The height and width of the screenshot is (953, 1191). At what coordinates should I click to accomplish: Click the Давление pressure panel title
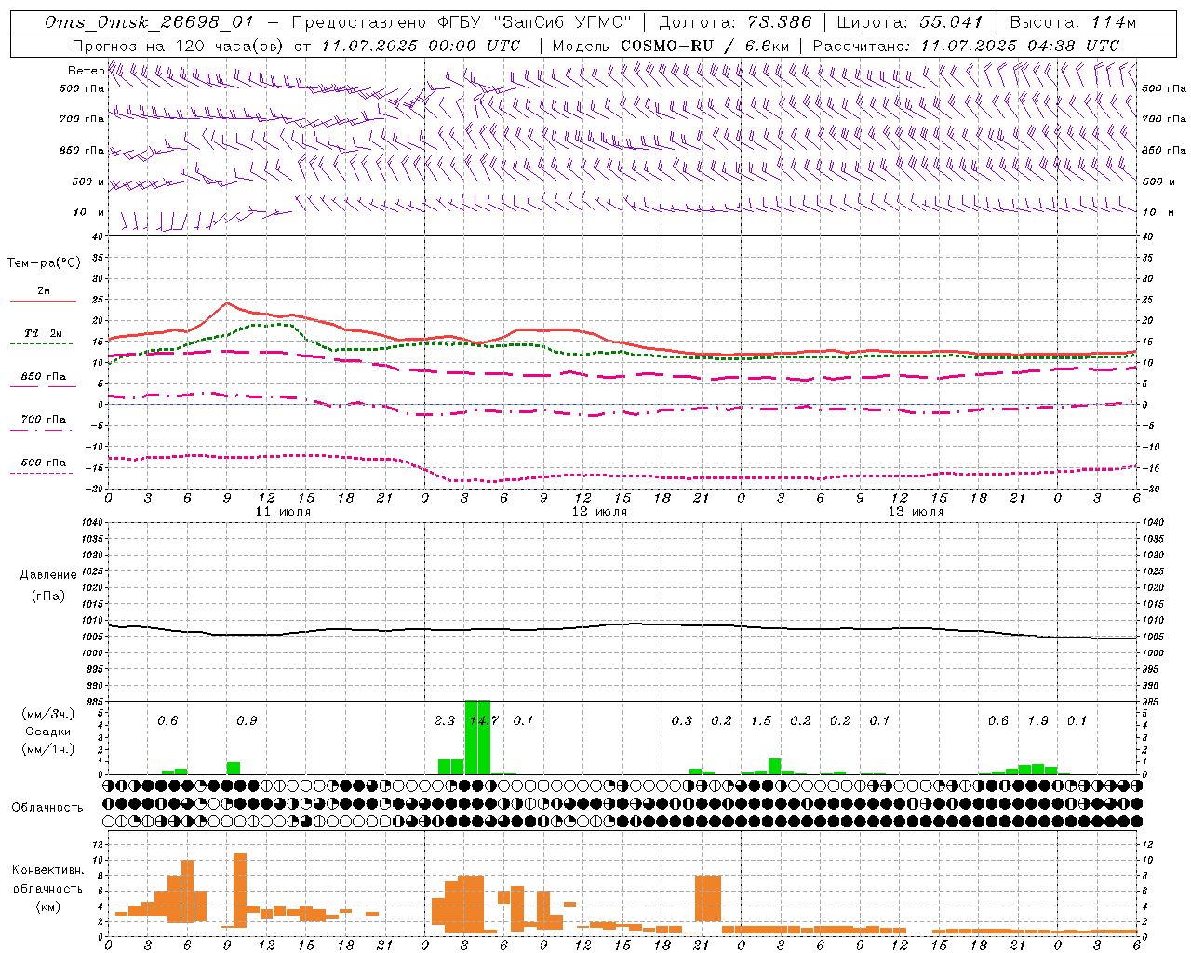pyautogui.click(x=47, y=575)
